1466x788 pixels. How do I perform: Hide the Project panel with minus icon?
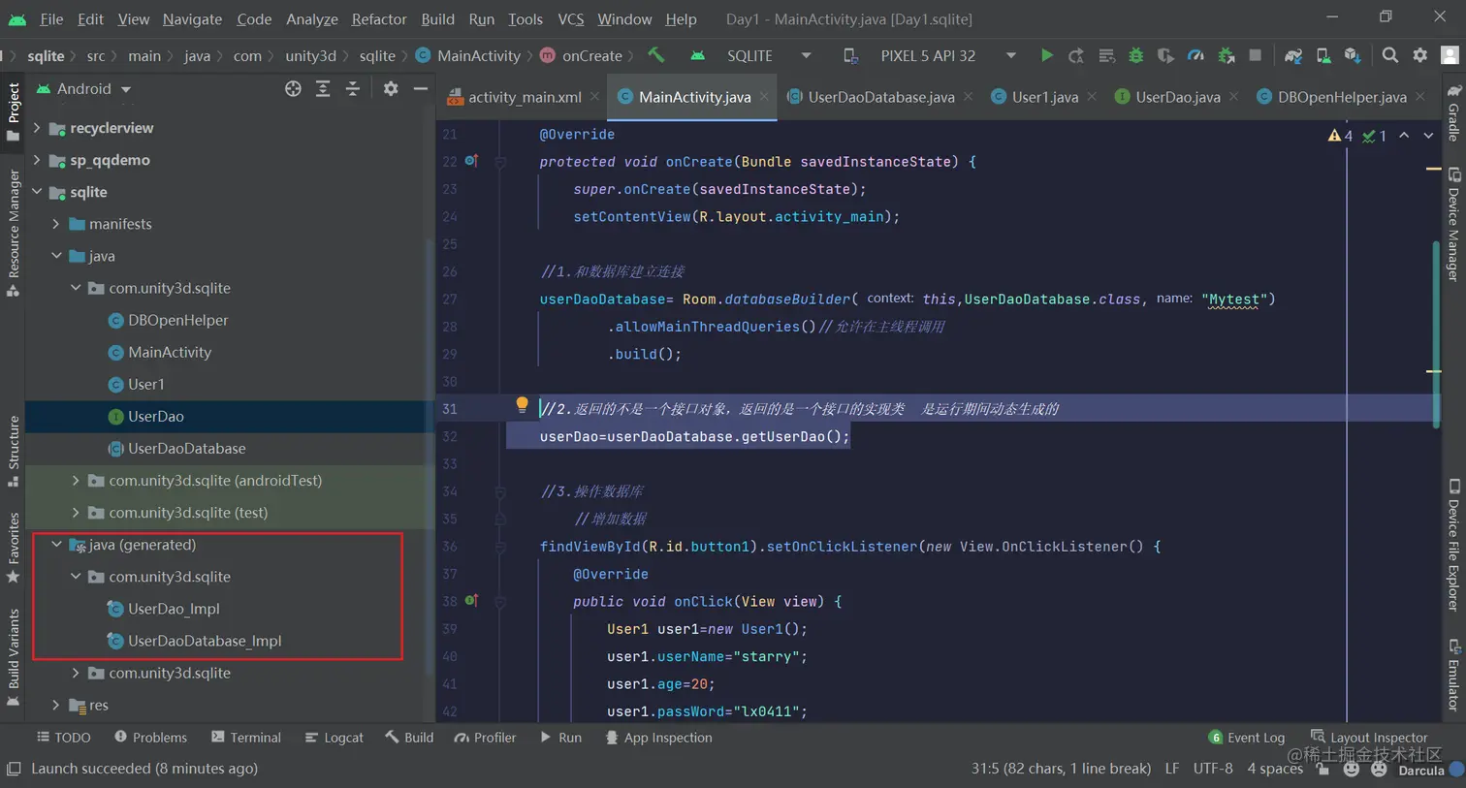click(421, 88)
